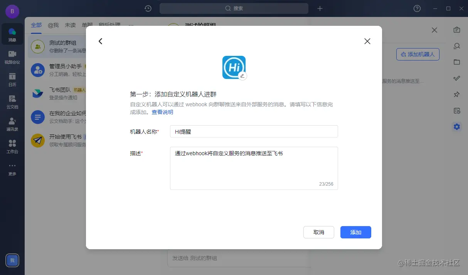
Task: Open the group files folder icon
Action: coord(457,62)
